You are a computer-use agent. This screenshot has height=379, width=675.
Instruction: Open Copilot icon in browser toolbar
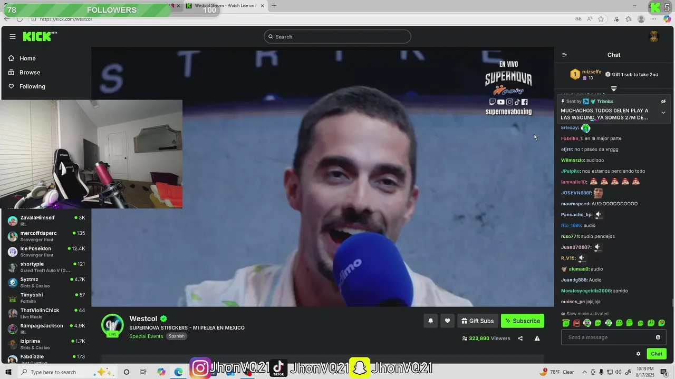pyautogui.click(x=667, y=19)
